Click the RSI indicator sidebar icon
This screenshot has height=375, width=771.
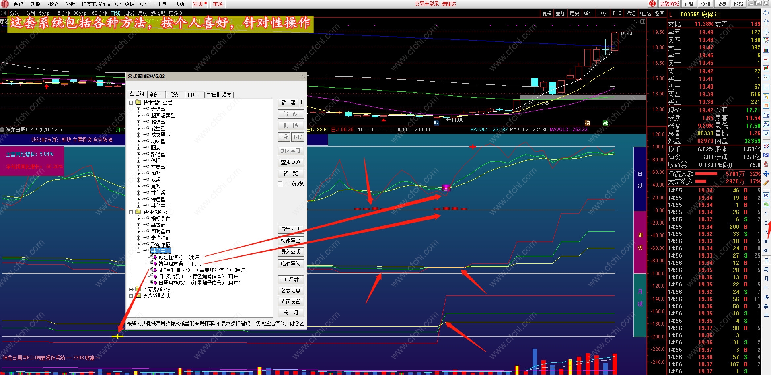click(x=766, y=155)
